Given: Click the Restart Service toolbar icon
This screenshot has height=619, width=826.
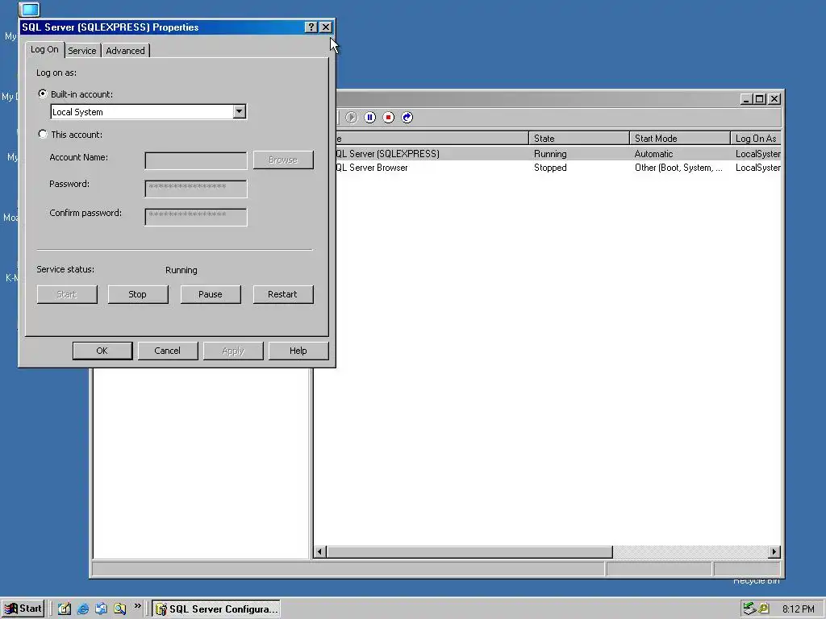Looking at the screenshot, I should (407, 118).
